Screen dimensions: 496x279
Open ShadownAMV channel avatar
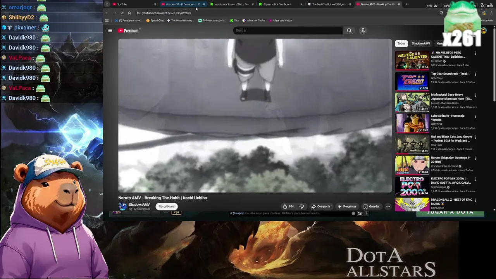(122, 207)
